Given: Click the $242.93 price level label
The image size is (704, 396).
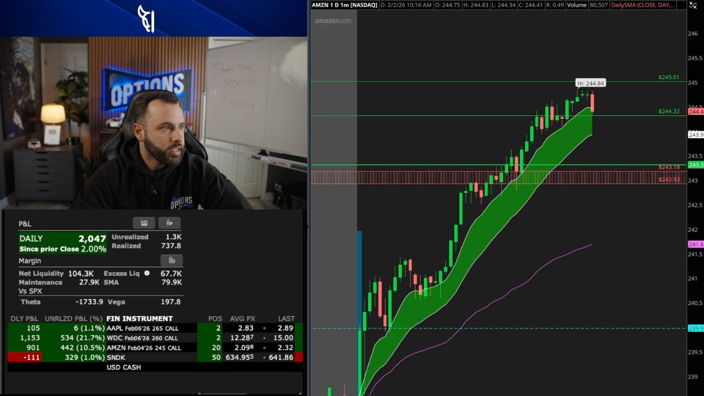Looking at the screenshot, I should coord(669,180).
